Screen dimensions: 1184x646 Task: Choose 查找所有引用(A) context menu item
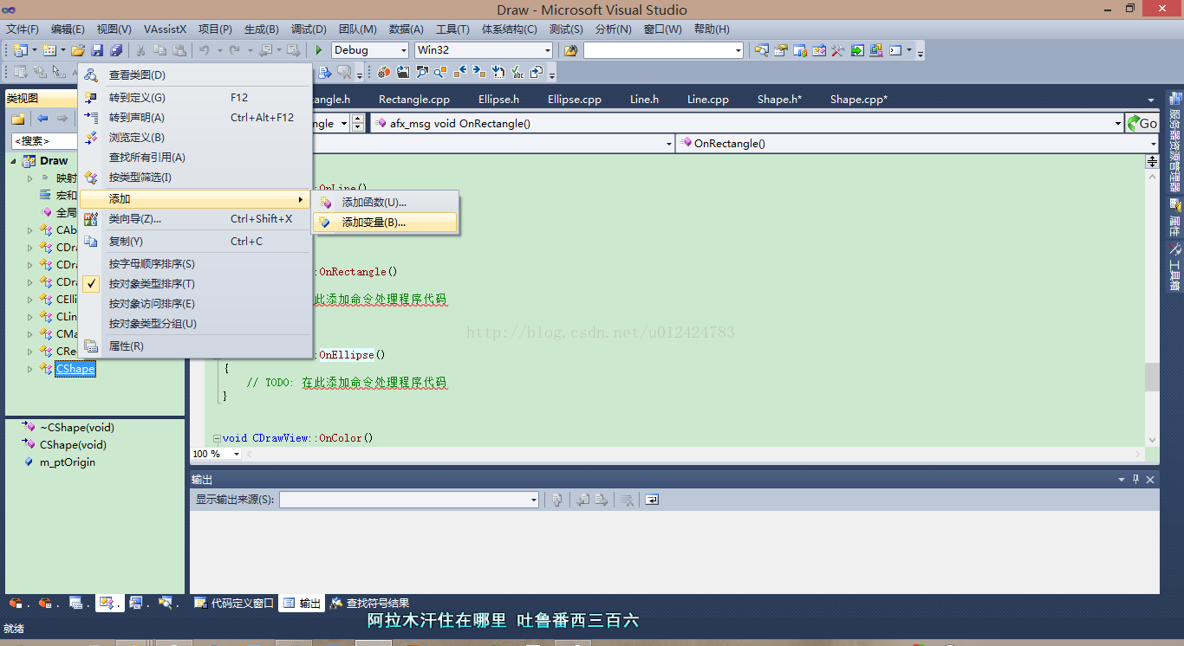[195, 158]
